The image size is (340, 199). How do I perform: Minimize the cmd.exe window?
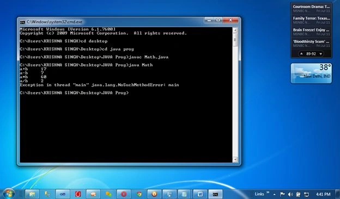coord(209,20)
